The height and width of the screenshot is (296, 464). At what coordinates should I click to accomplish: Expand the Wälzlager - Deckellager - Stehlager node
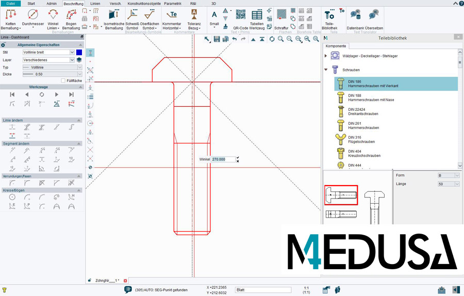click(x=326, y=56)
